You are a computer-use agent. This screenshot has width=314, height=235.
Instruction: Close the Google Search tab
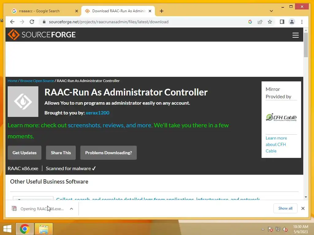(76, 11)
